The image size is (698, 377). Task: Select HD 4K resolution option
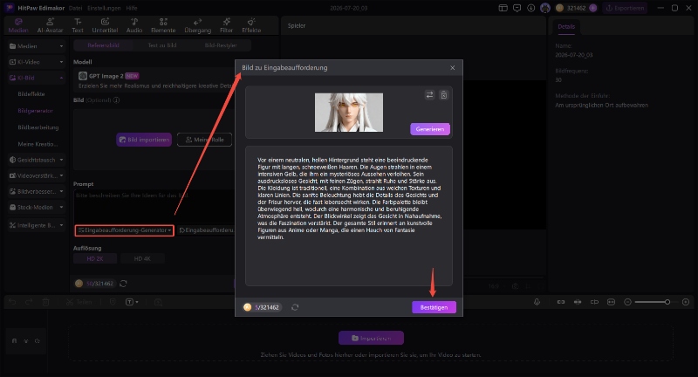pyautogui.click(x=142, y=258)
